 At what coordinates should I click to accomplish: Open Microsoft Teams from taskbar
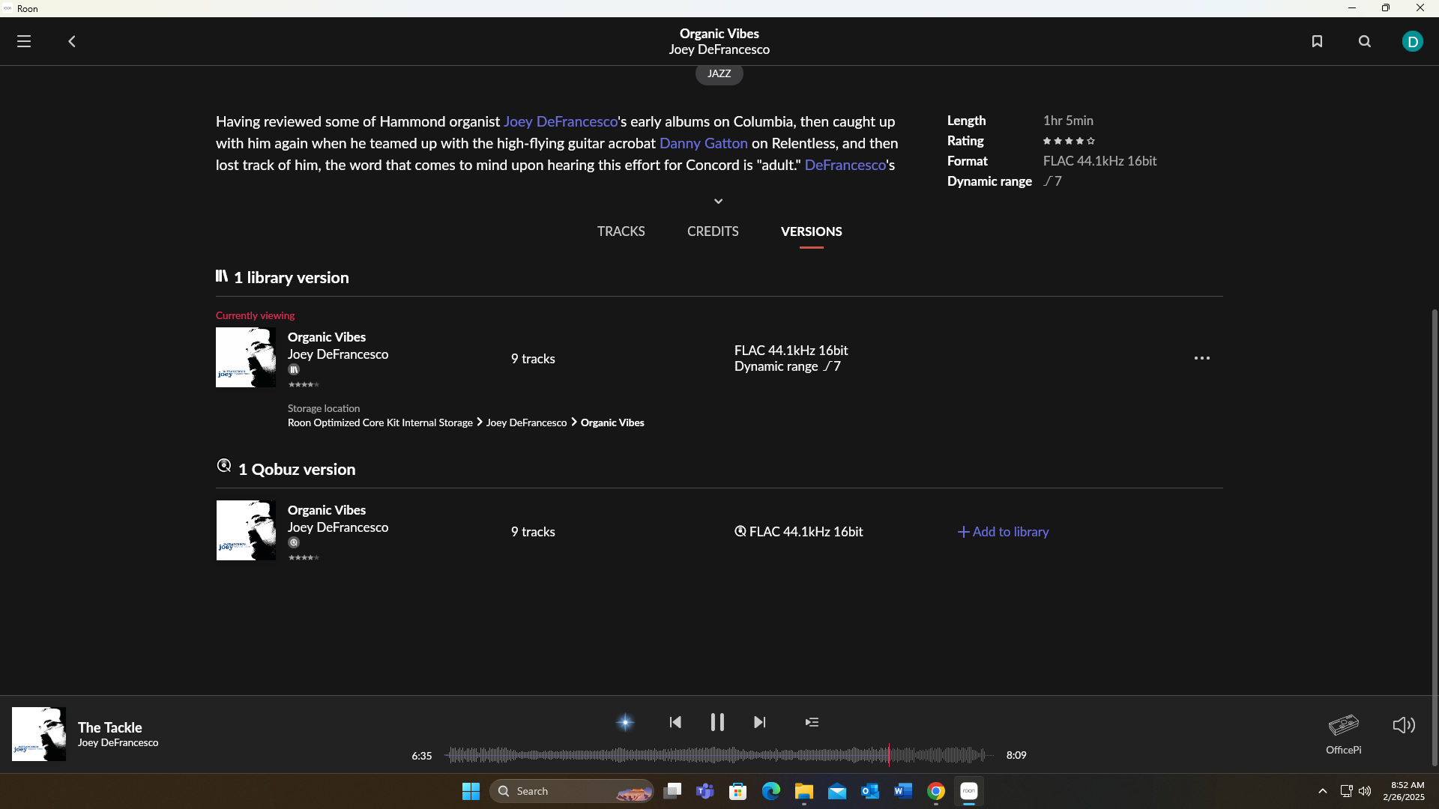tap(705, 791)
